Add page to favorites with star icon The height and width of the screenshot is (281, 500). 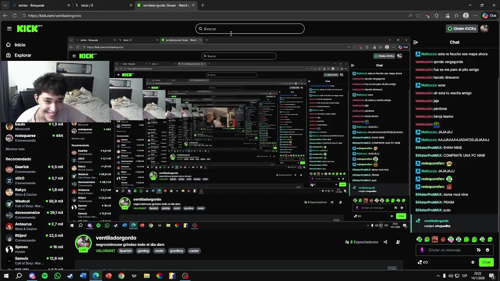point(418,16)
